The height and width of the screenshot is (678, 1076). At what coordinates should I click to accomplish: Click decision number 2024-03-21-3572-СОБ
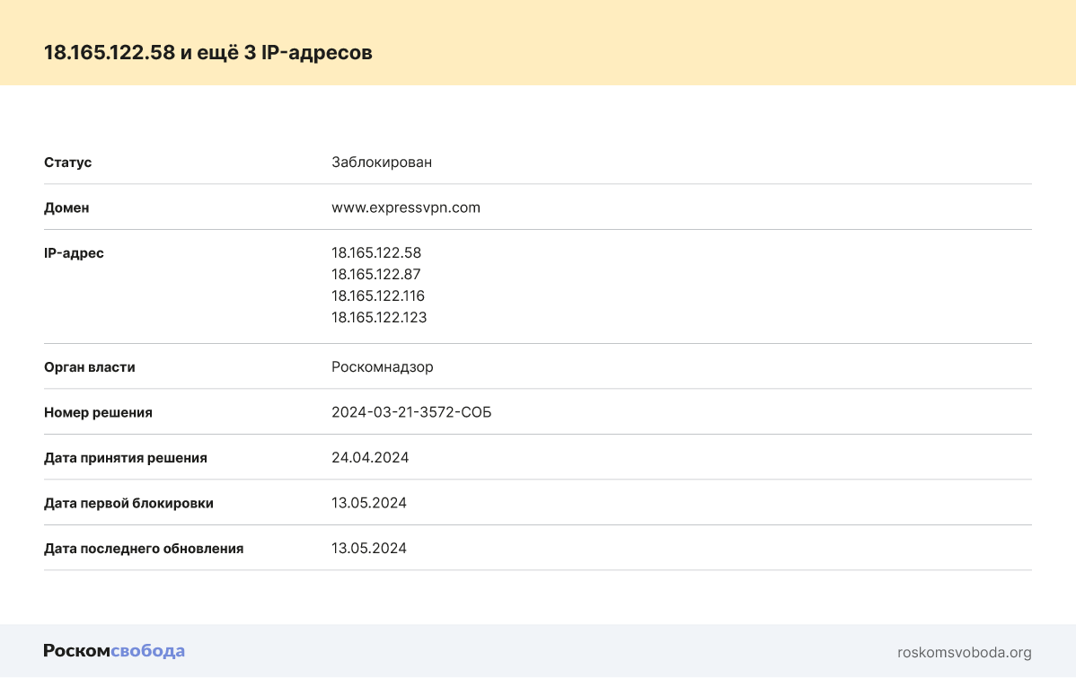[x=411, y=412]
